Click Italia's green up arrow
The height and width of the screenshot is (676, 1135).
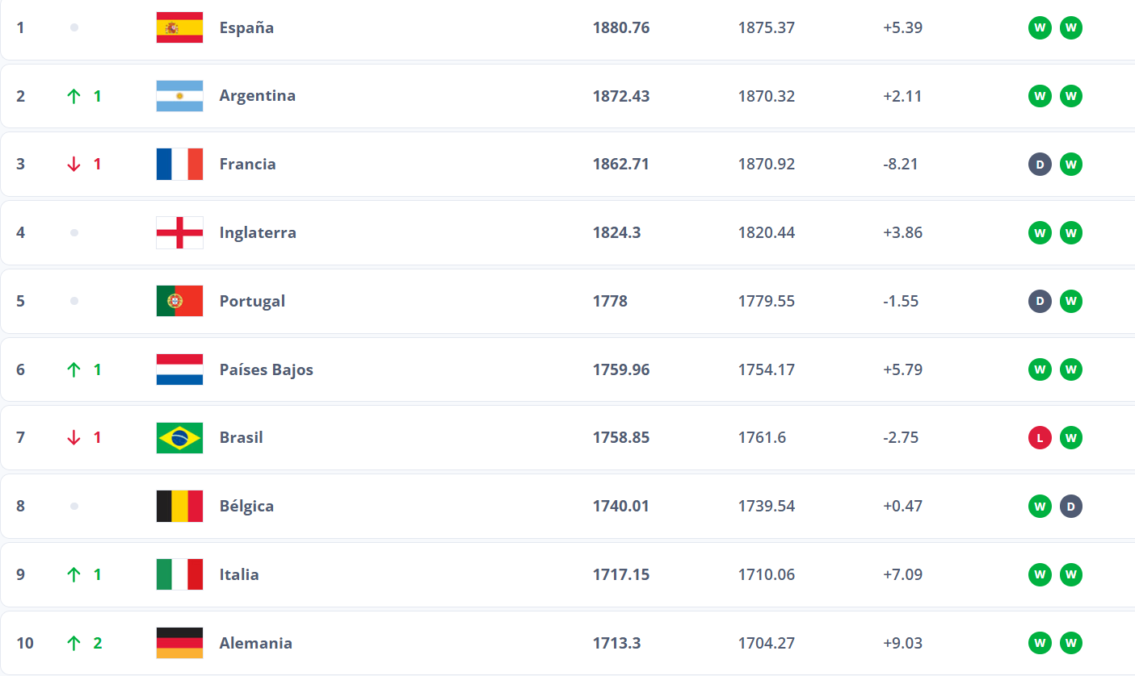point(74,575)
